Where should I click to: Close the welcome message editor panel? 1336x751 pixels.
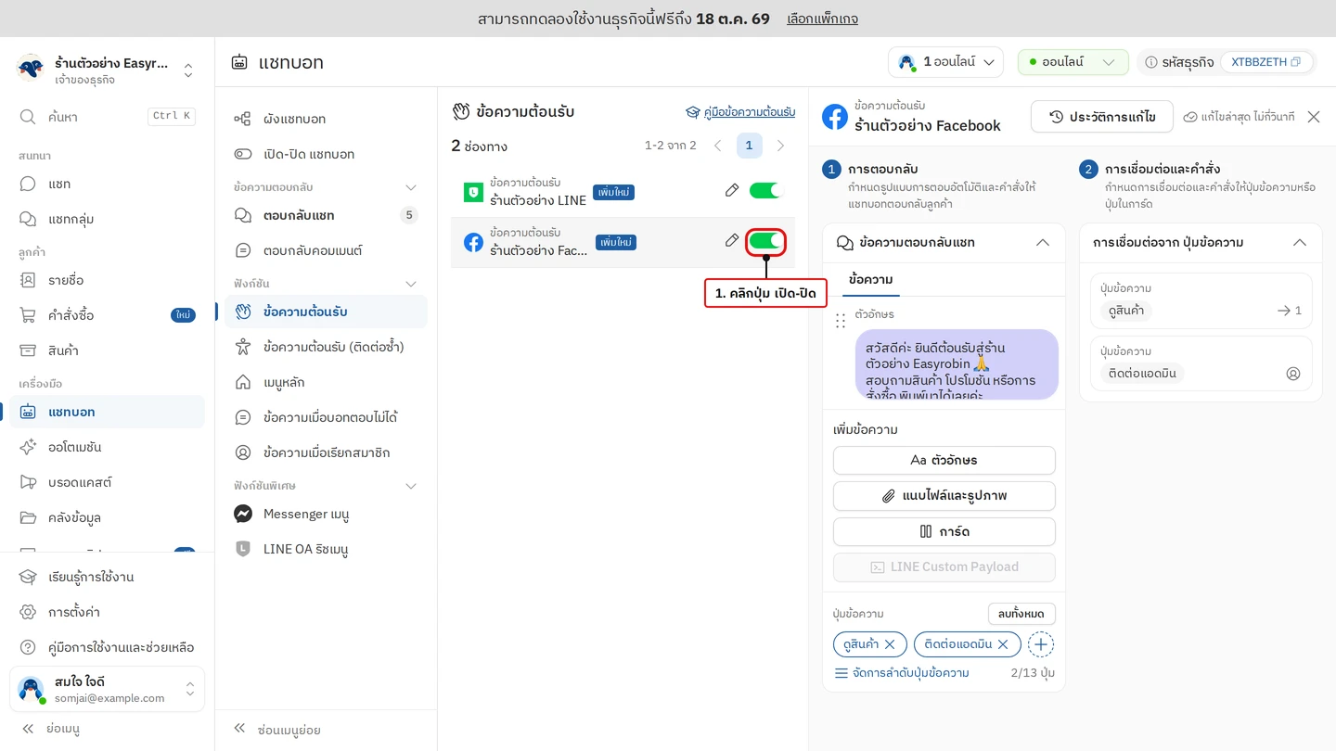point(1314,117)
